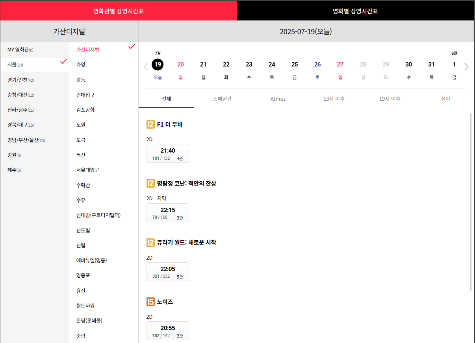Book the 20:55 노이즈 showtime
The image size is (475, 343).
tap(168, 331)
